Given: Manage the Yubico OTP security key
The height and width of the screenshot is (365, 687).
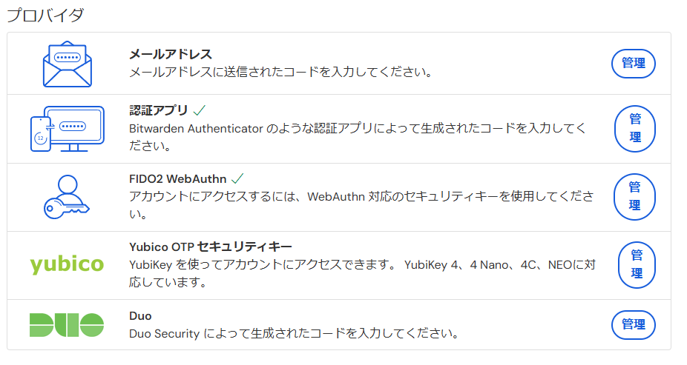Looking at the screenshot, I should 636,264.
